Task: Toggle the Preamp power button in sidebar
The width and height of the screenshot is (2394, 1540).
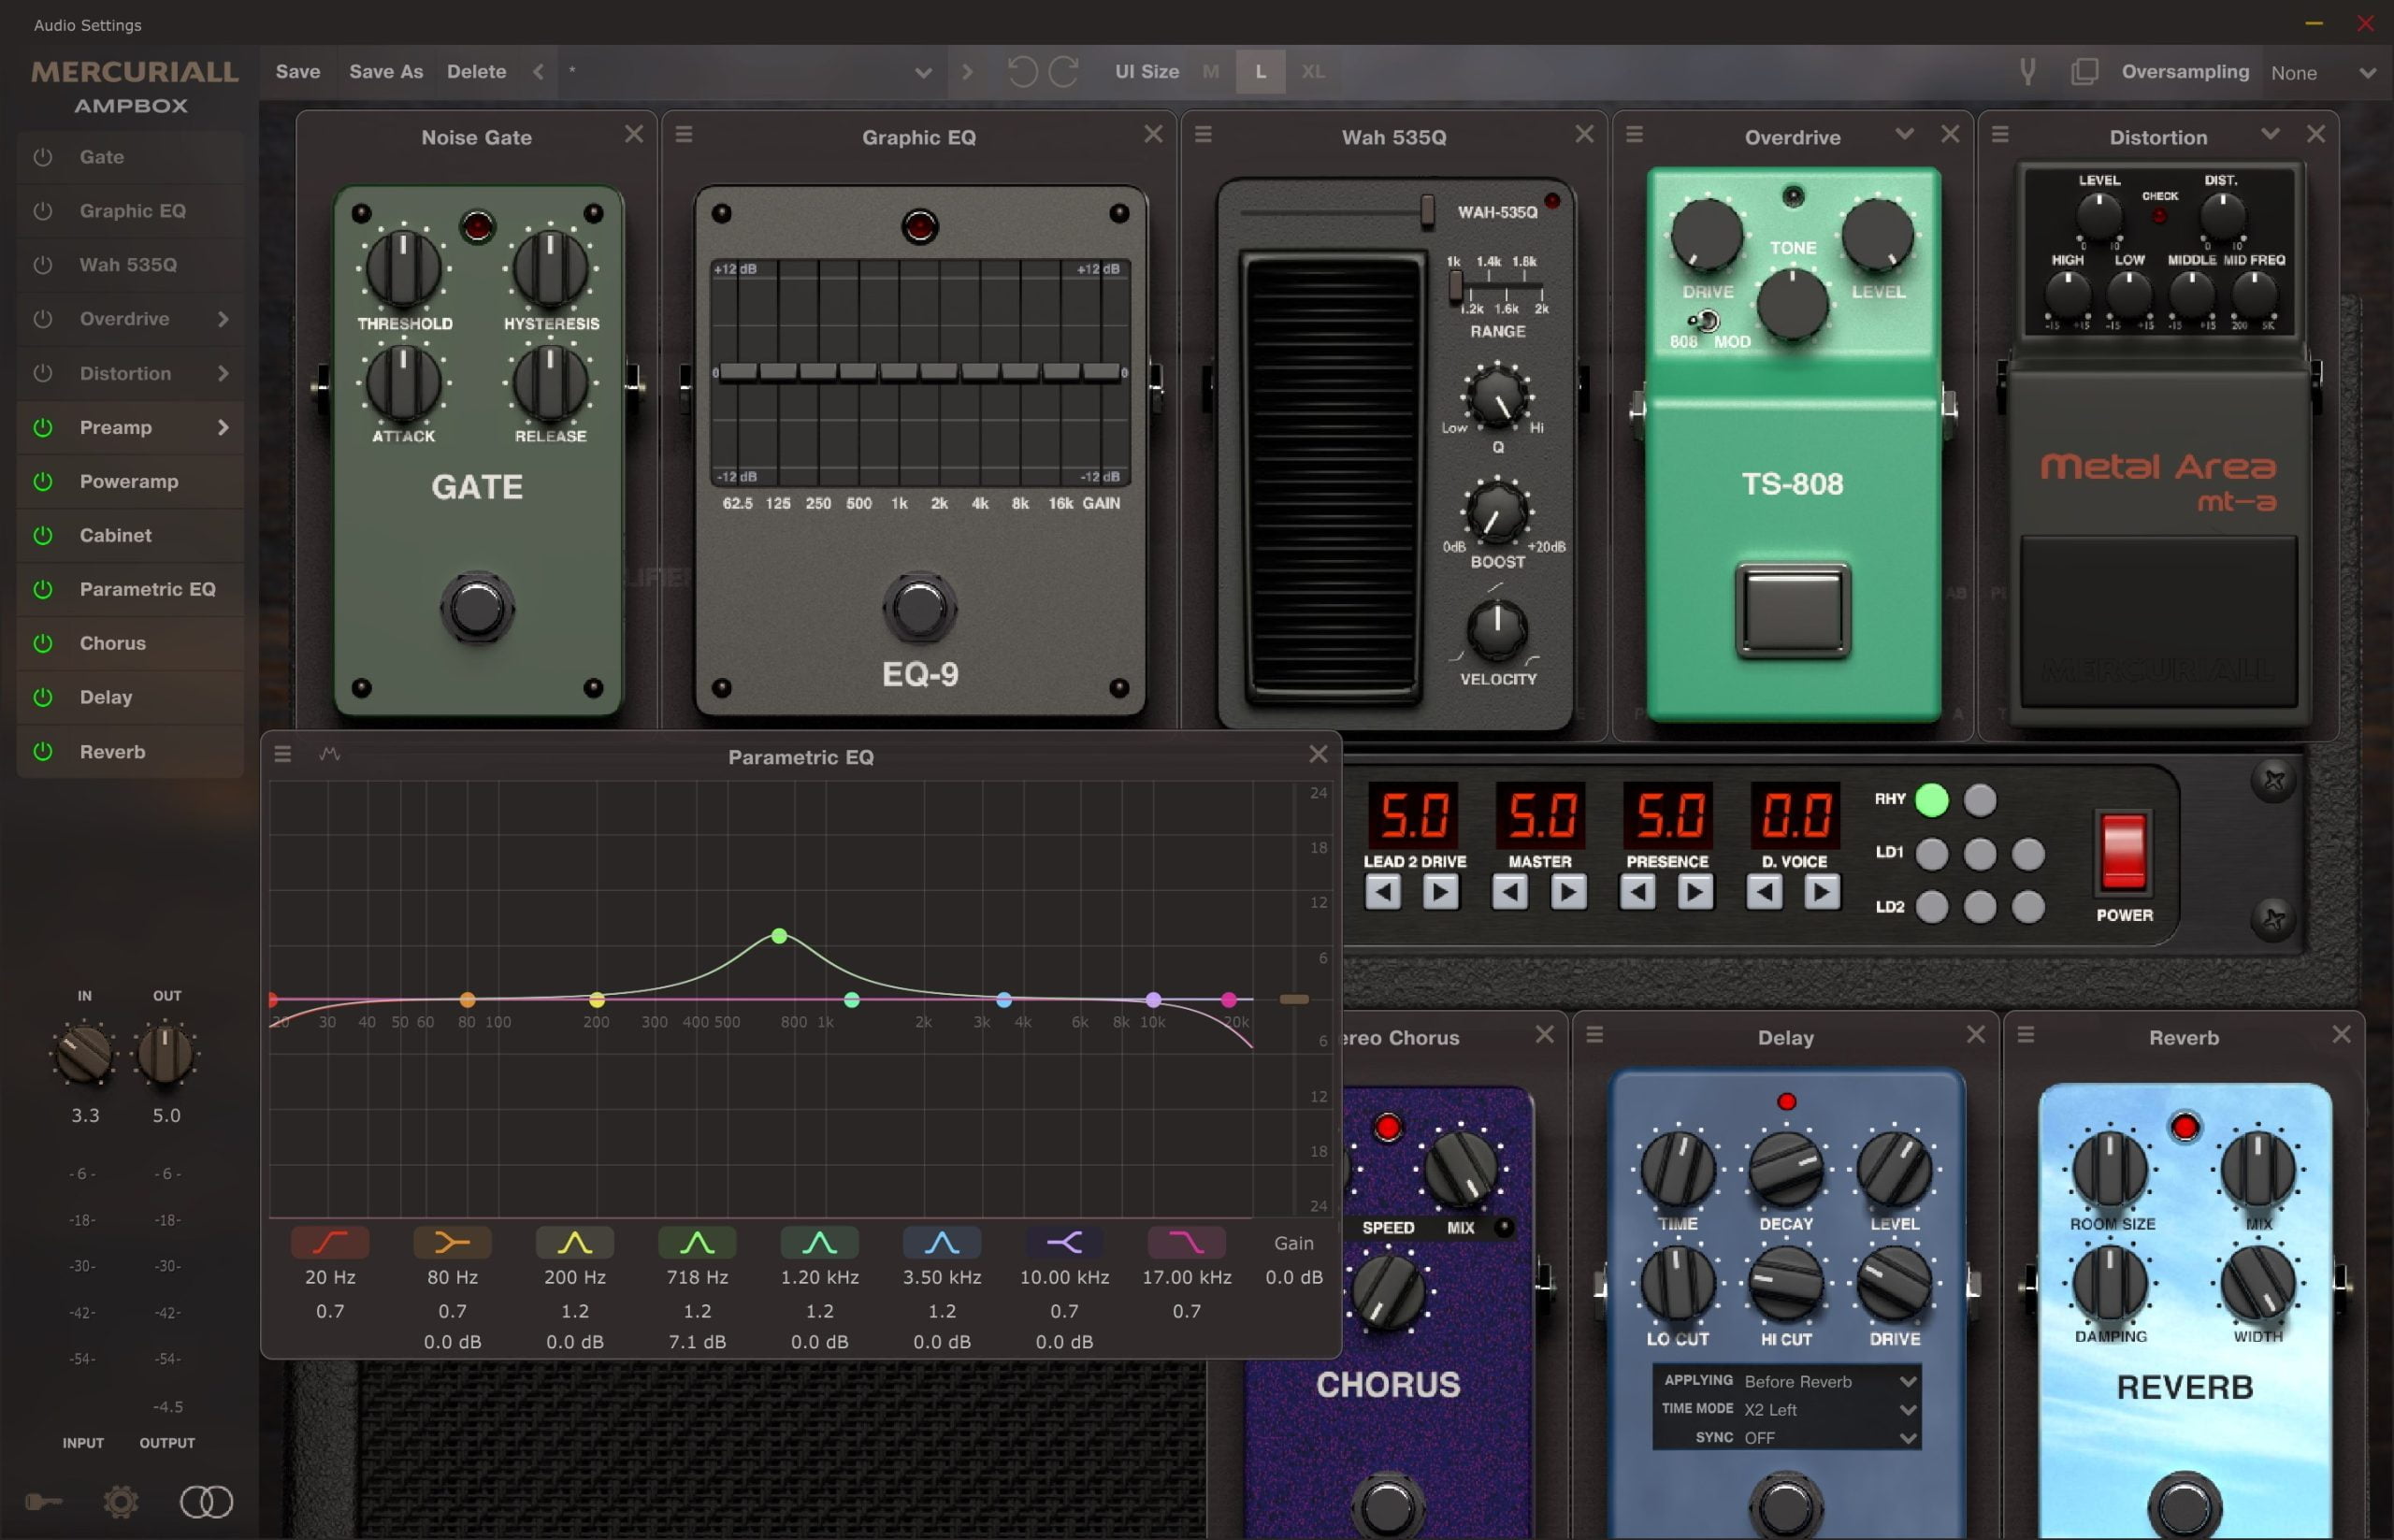Action: tap(42, 427)
